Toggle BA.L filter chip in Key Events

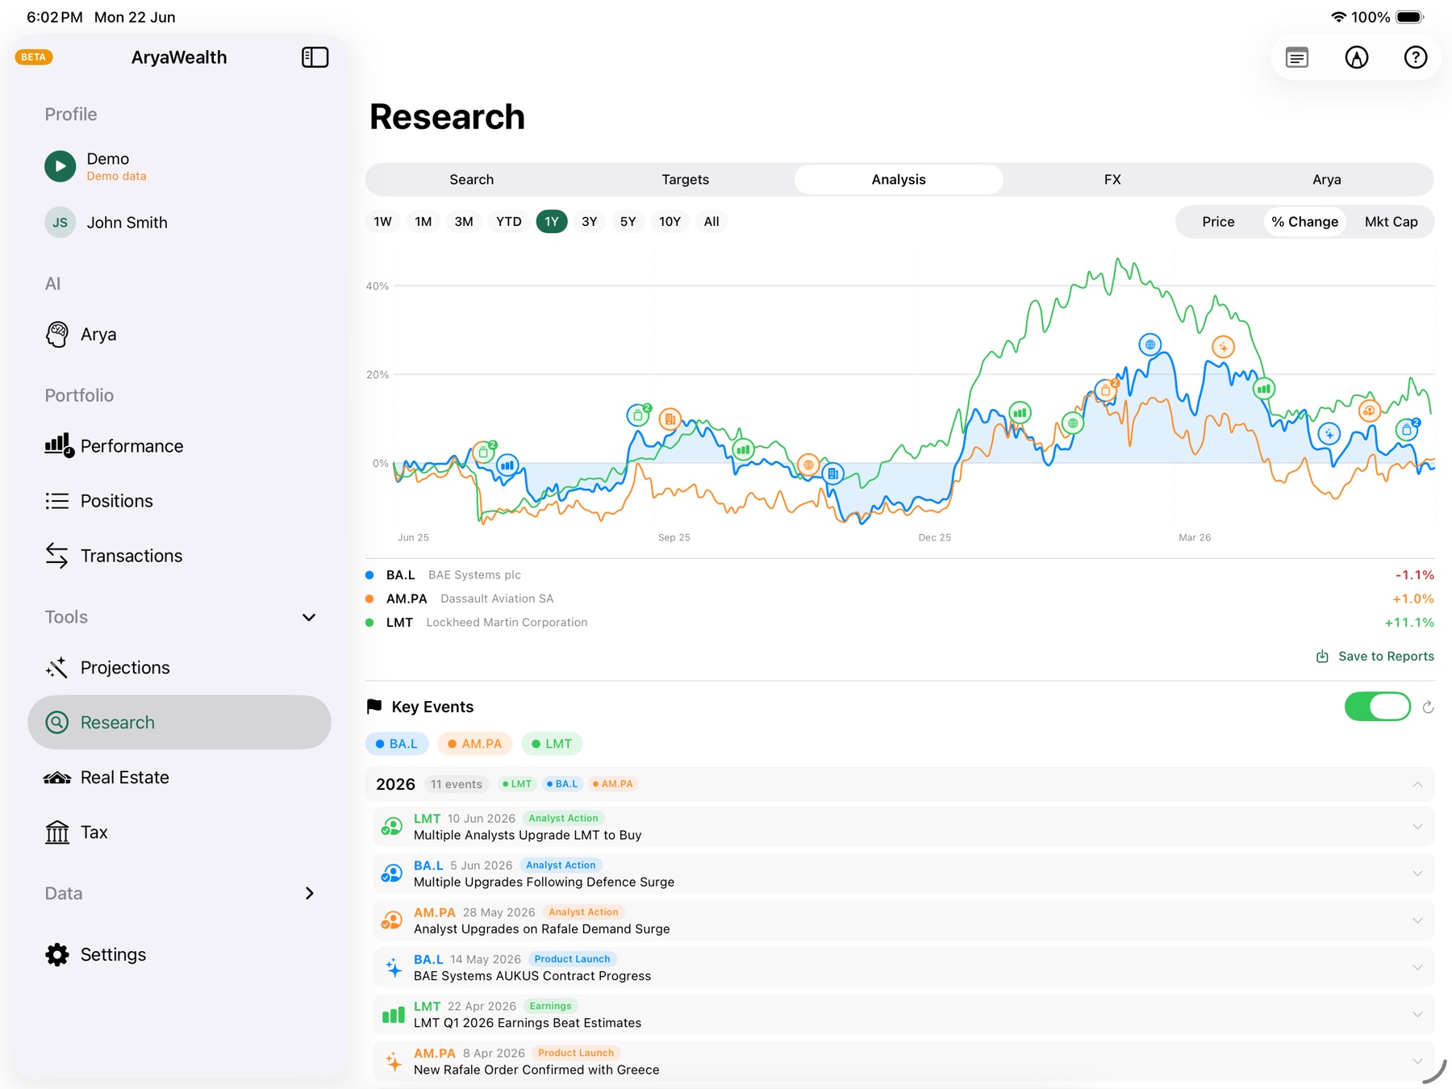coord(397,744)
